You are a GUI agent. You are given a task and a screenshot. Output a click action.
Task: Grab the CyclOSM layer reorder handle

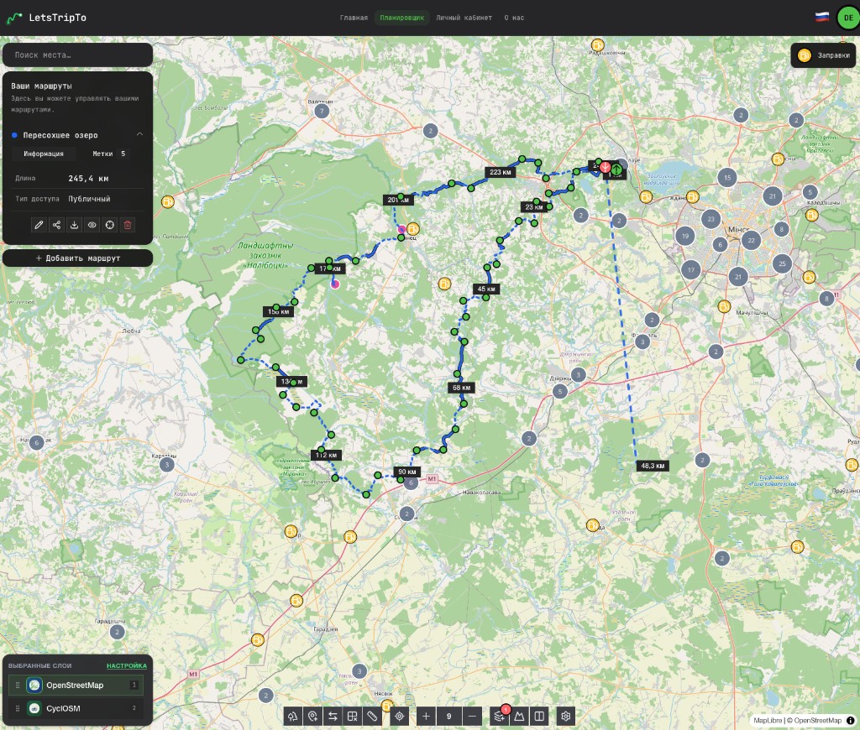click(18, 708)
